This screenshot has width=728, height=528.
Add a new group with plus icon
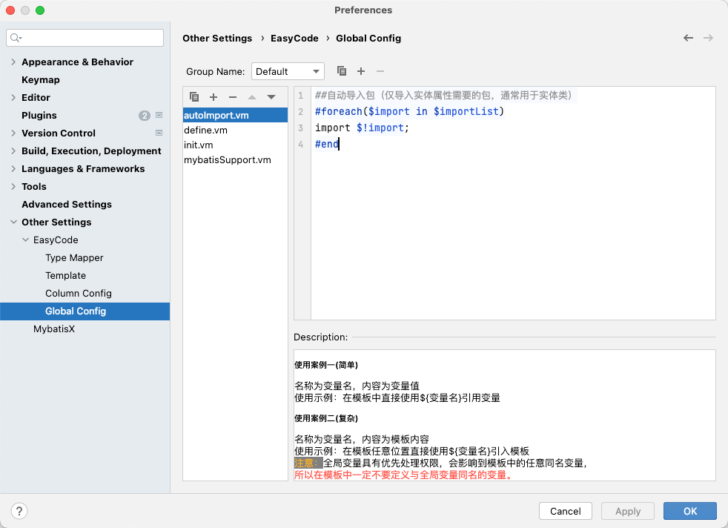(361, 71)
